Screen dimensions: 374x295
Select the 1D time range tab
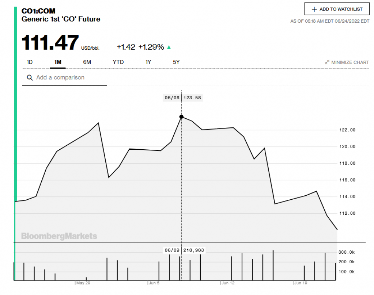[x=30, y=62]
